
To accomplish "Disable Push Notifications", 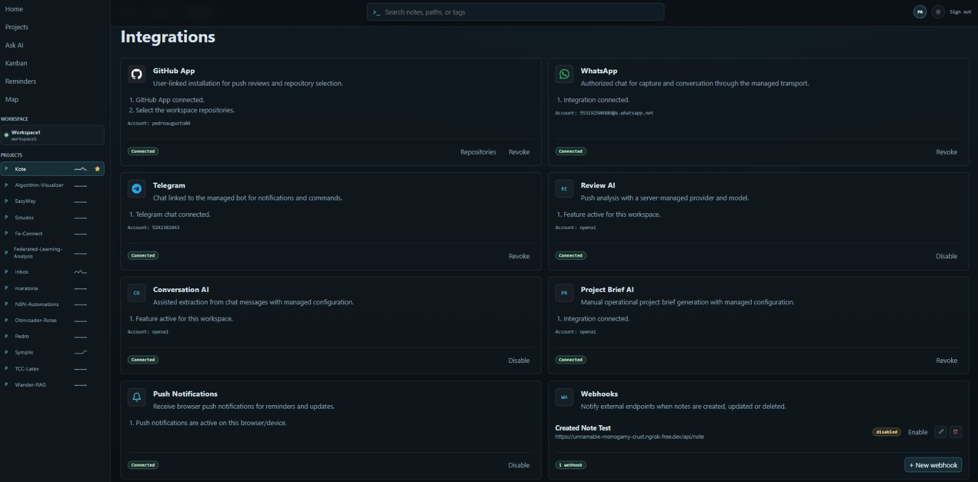I will click(x=519, y=466).
